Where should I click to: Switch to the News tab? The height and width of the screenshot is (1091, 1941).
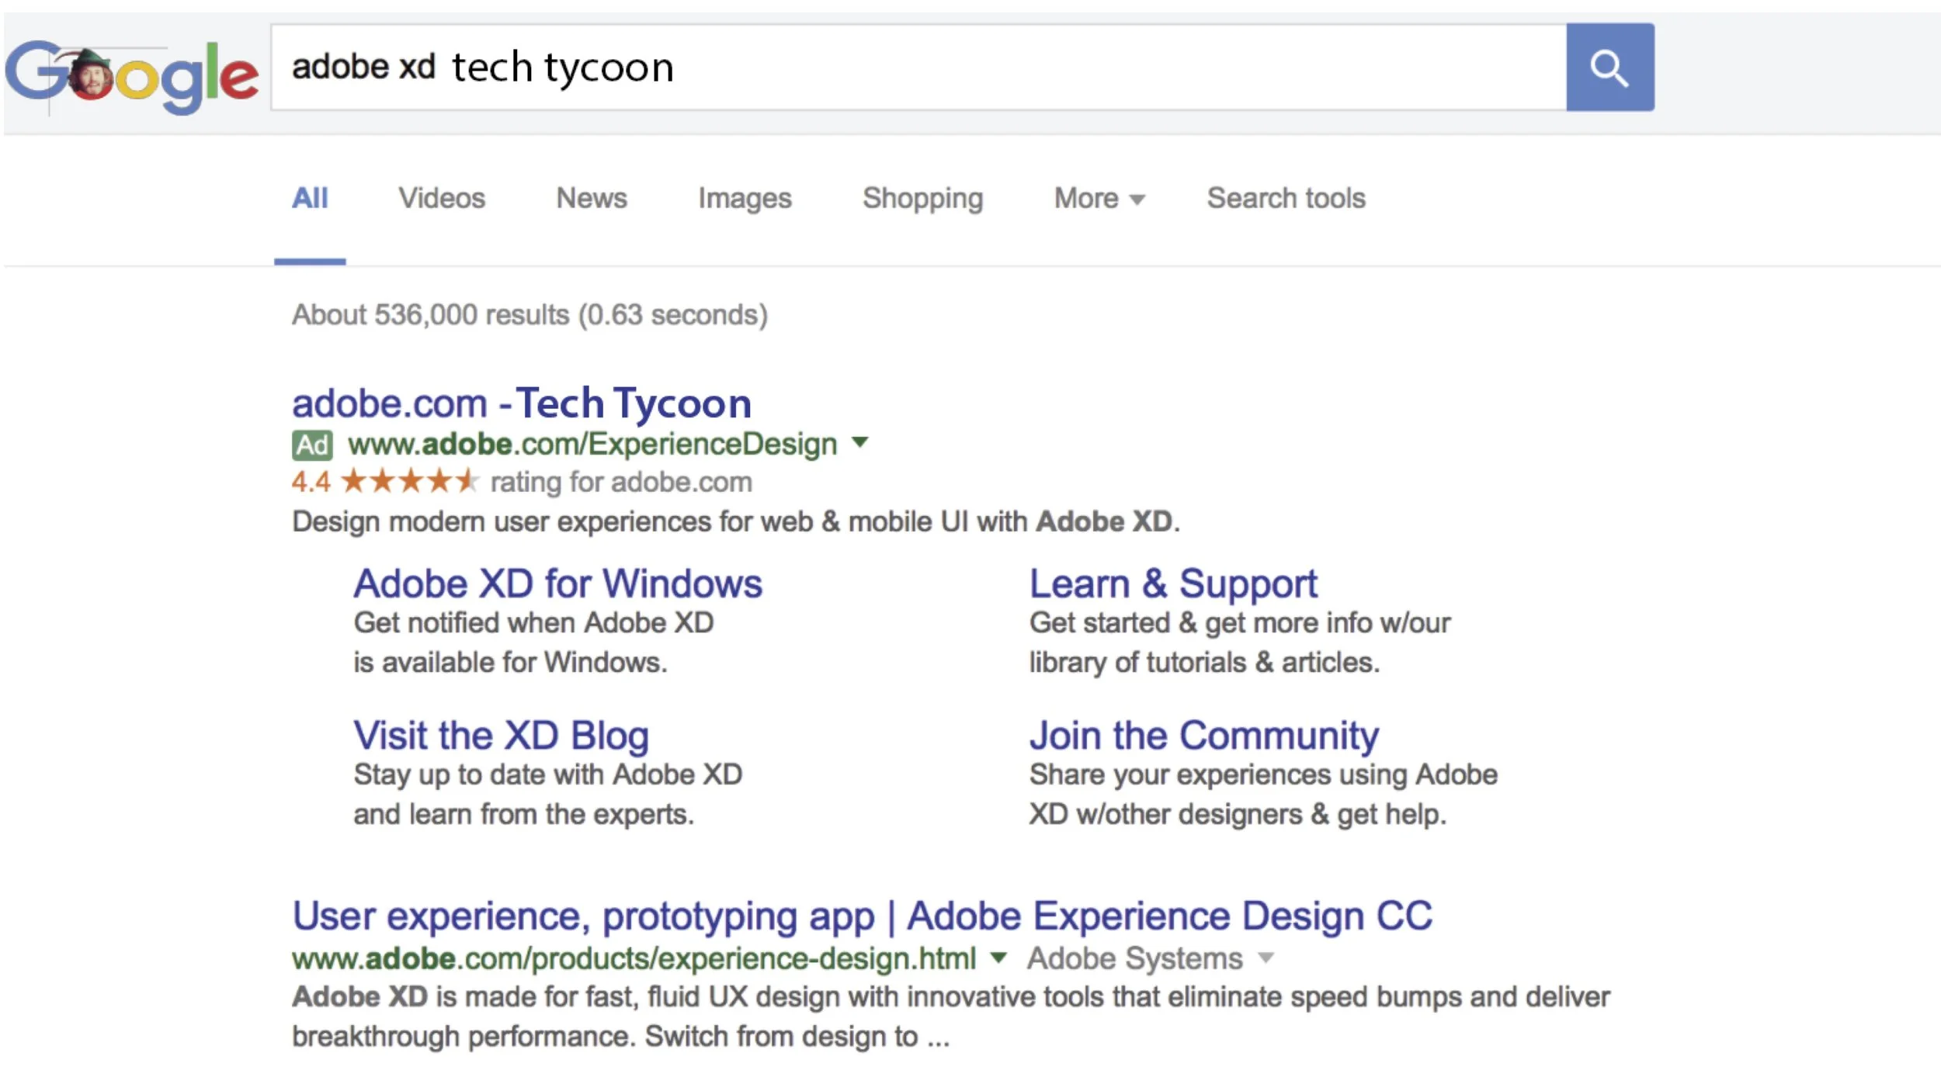click(x=592, y=199)
